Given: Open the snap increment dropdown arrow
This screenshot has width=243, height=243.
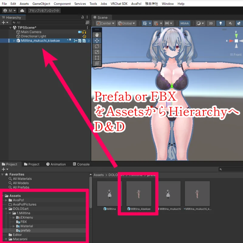Looking at the screenshot, I should click(161, 23).
